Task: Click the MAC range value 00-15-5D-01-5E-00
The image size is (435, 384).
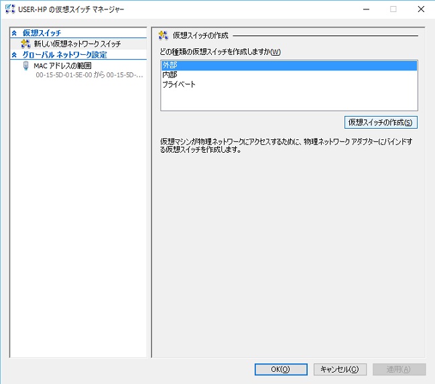Action: tap(64, 75)
